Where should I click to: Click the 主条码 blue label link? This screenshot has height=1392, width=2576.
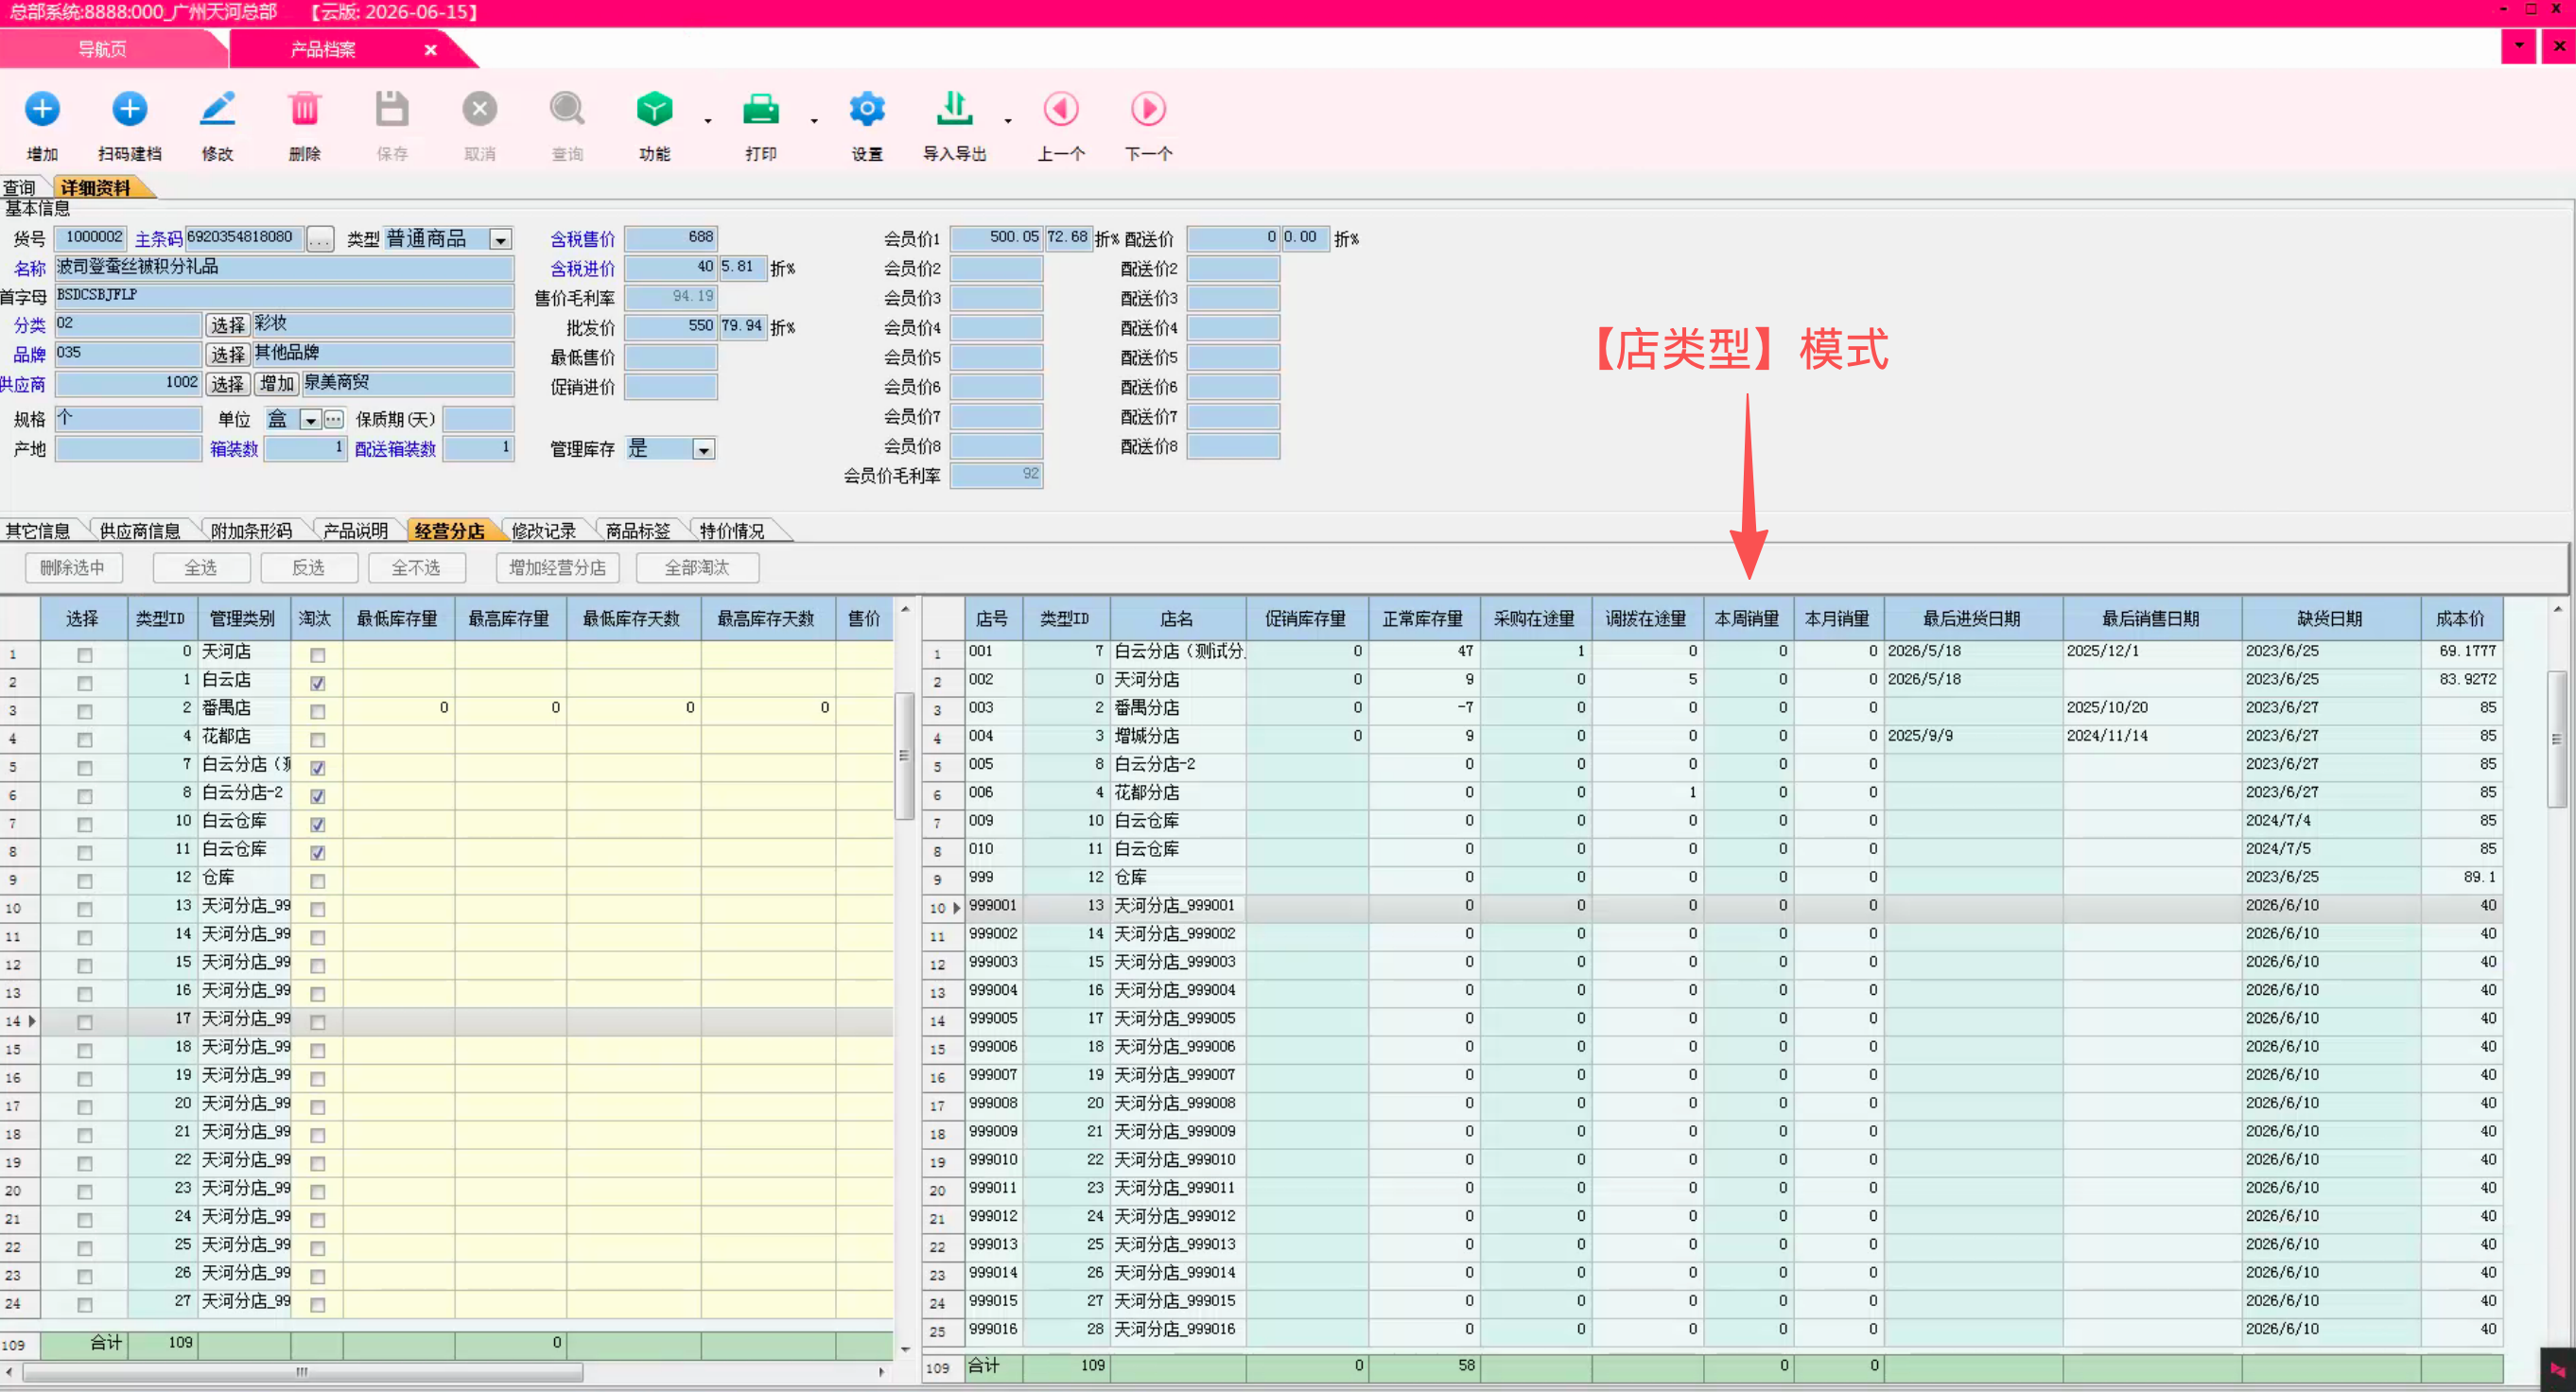(x=158, y=239)
